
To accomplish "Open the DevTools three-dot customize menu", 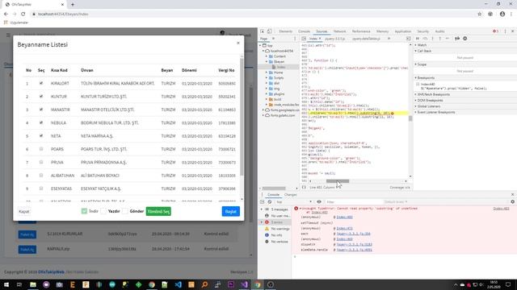I will pos(505,31).
